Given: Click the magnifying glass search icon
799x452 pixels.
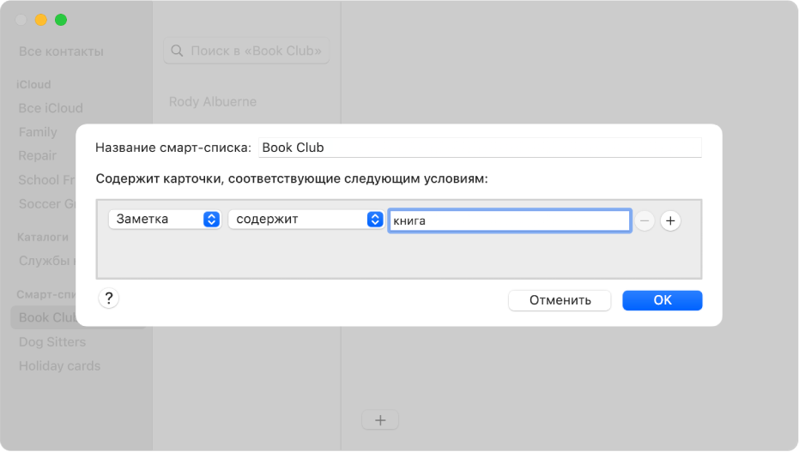Looking at the screenshot, I should (178, 51).
